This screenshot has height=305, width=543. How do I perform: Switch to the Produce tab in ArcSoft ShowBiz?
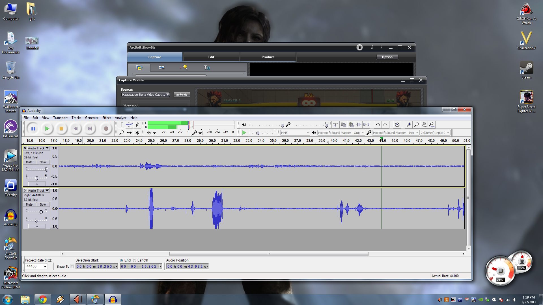coord(268,57)
